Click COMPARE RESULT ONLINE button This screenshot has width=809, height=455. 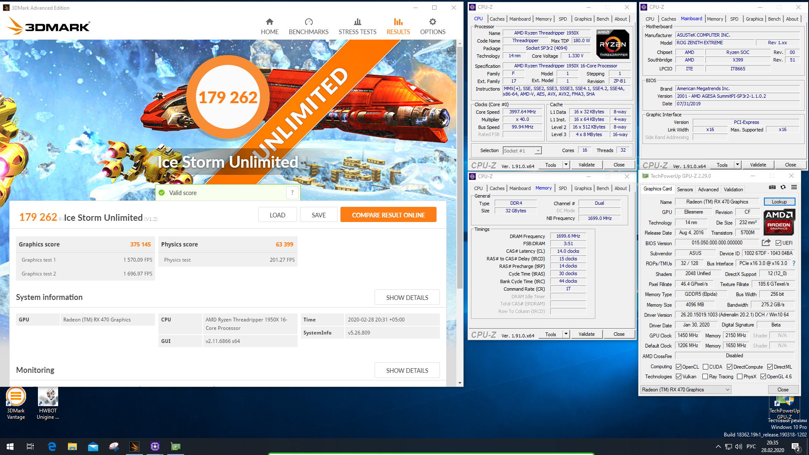coord(388,215)
